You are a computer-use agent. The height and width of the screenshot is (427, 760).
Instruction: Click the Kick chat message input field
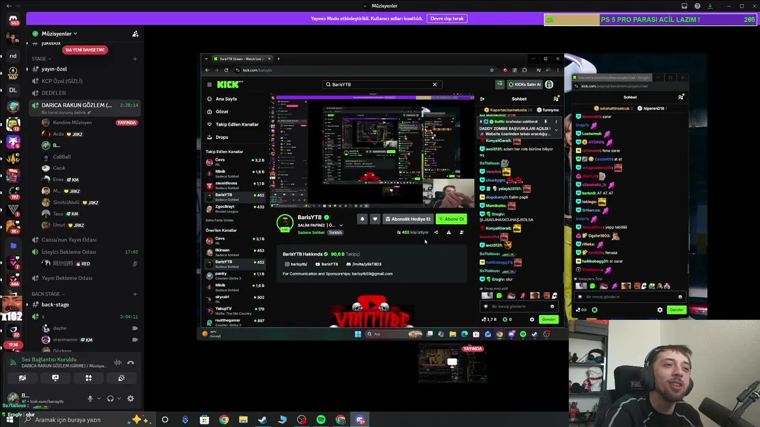[x=518, y=307]
